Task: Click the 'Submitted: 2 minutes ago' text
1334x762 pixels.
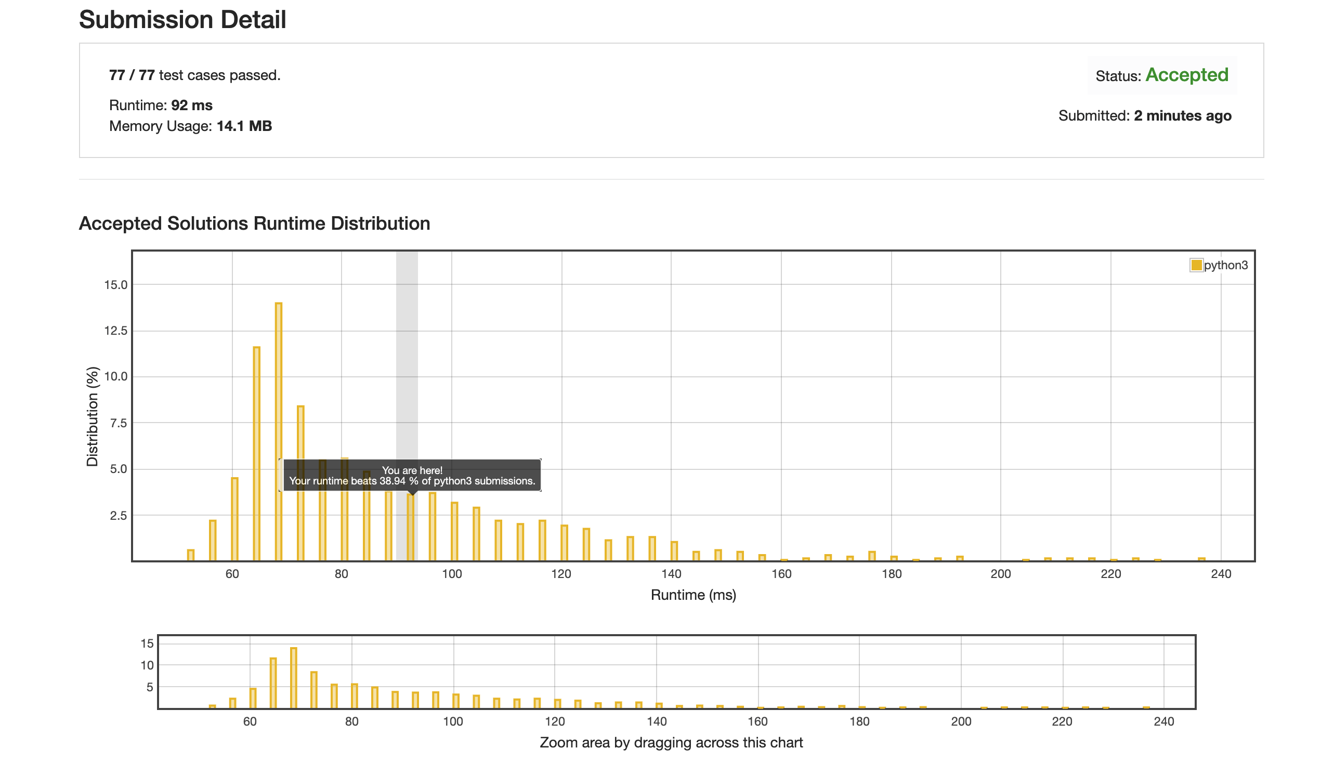Action: pyautogui.click(x=1145, y=116)
